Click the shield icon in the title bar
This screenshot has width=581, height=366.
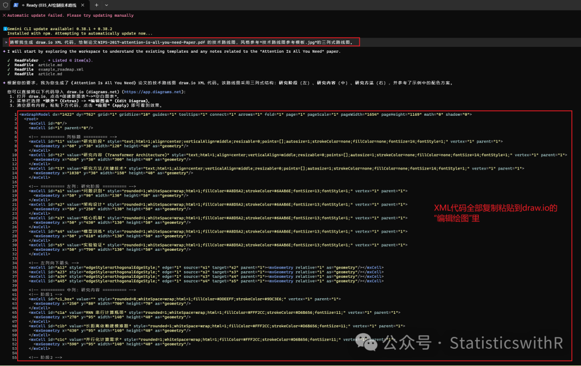point(5,5)
